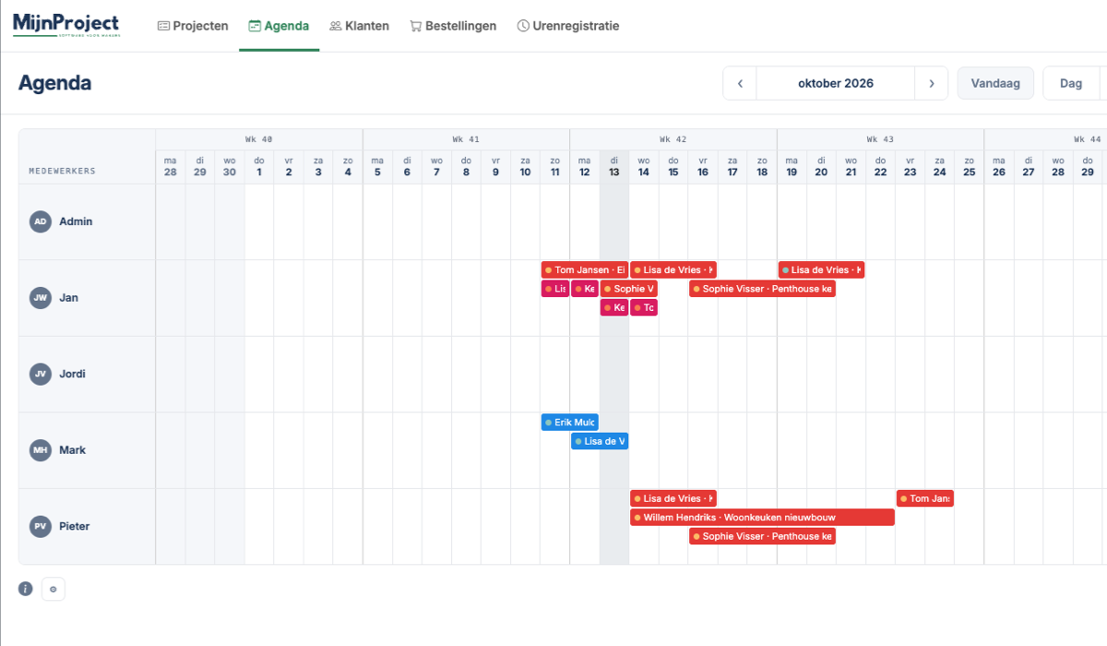Viewport: 1107px width, 646px height.
Task: Open the small settings gear button
Action: point(54,589)
